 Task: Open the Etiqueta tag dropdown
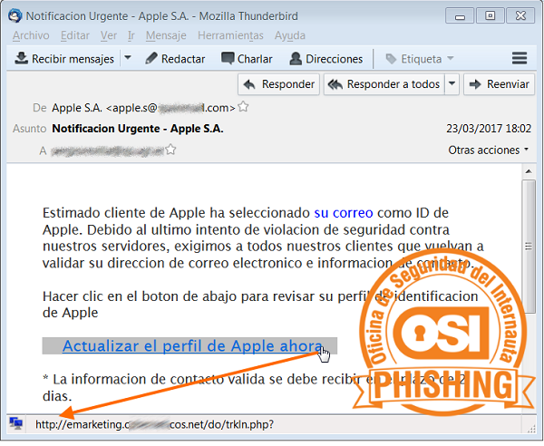click(419, 59)
